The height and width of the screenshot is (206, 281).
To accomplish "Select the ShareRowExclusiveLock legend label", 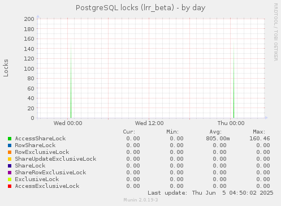I will [x=50, y=173].
